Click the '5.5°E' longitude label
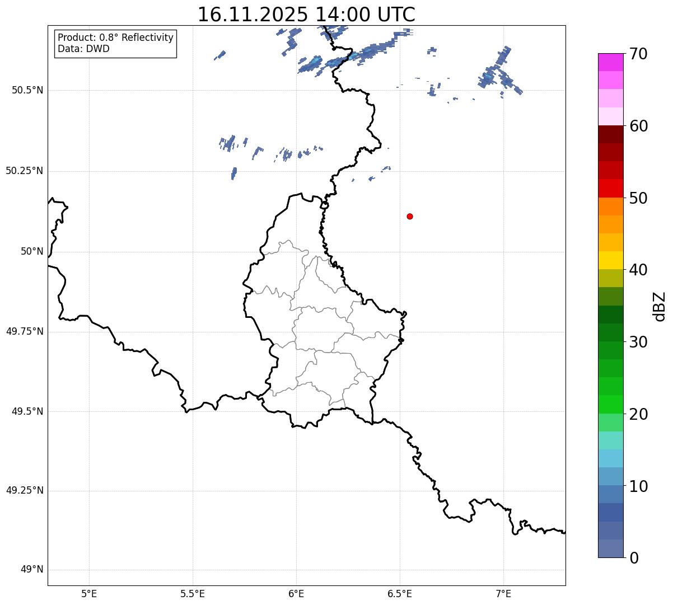The width and height of the screenshot is (673, 605). tap(193, 594)
